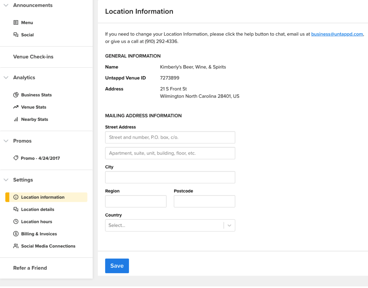
Task: Focus the Apartment, suite, unit field
Action: pyautogui.click(x=170, y=153)
